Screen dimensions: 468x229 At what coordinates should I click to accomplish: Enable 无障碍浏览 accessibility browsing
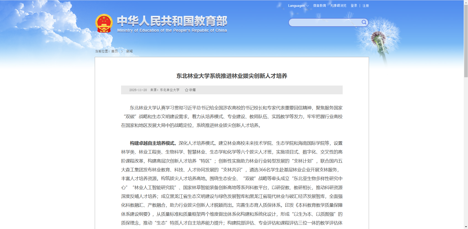pos(338,6)
